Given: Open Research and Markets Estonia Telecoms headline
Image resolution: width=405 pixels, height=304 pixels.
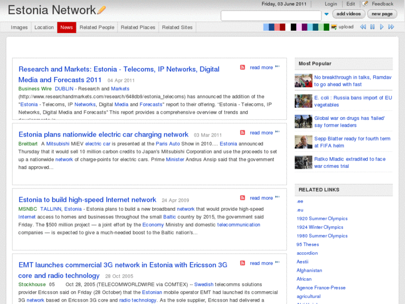Looking at the screenshot, I should [119, 75].
